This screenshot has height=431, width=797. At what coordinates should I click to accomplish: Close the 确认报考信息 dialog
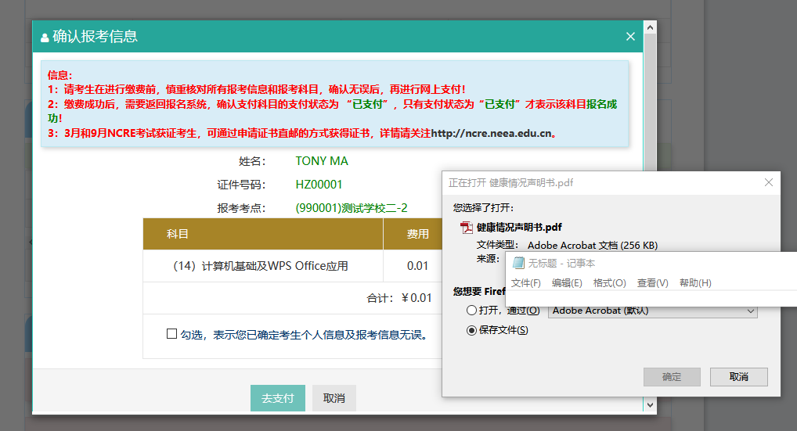pos(630,36)
